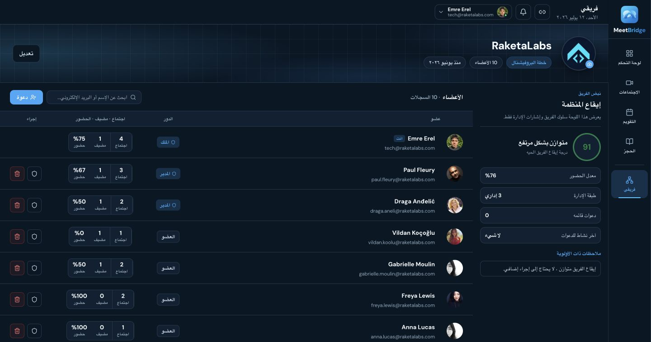651x342 pixels.
Task: Expand the Emre Erel account dropdown
Action: pyautogui.click(x=473, y=12)
